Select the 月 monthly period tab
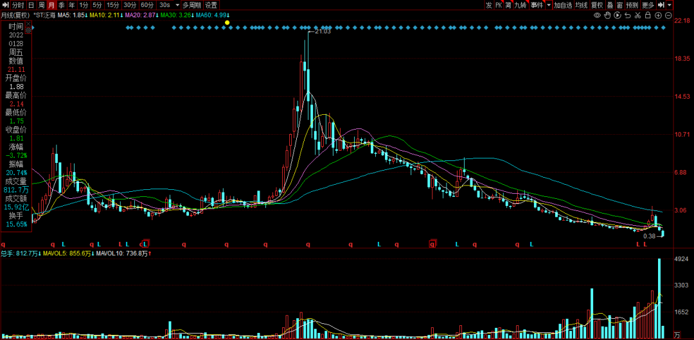This screenshot has width=694, height=340. (51, 5)
